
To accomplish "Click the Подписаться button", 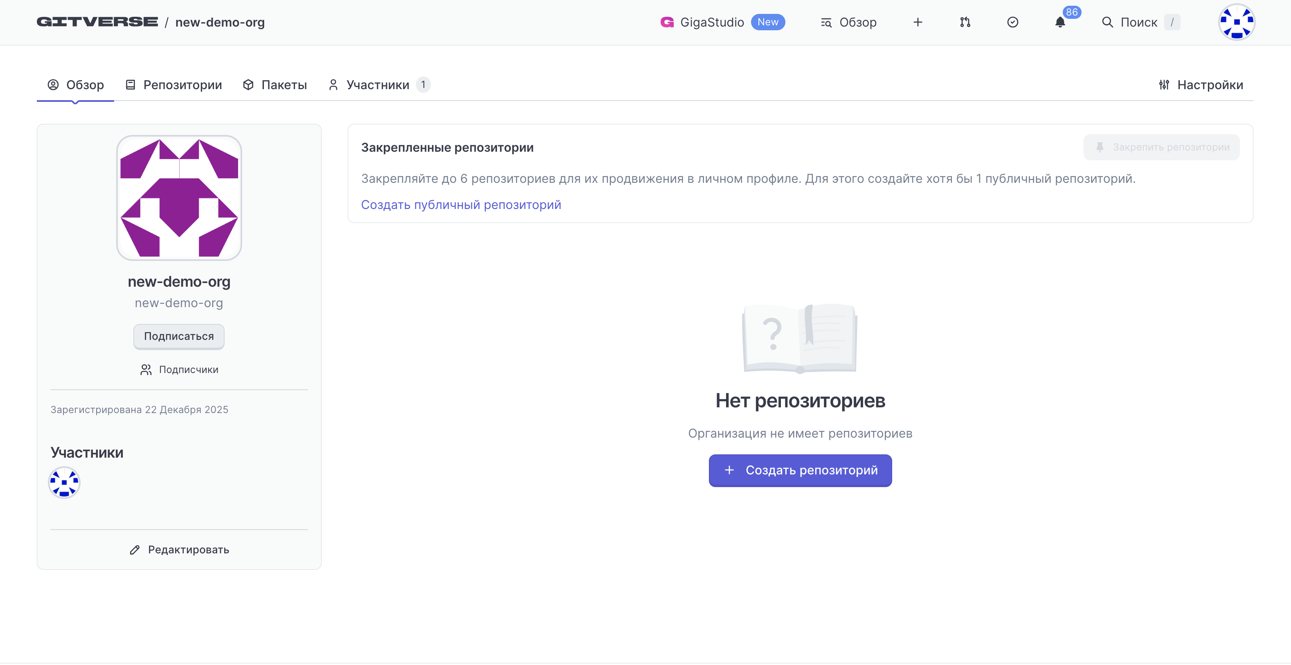I will (179, 336).
